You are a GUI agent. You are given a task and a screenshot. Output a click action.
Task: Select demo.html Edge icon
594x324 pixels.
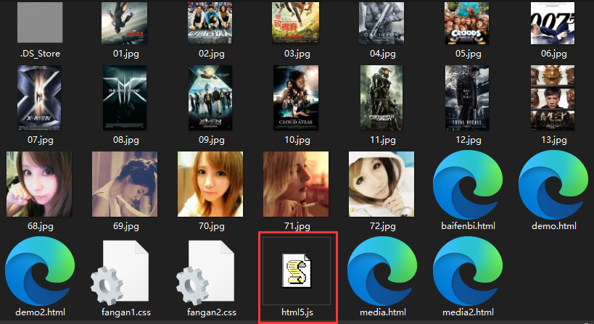coord(553,185)
